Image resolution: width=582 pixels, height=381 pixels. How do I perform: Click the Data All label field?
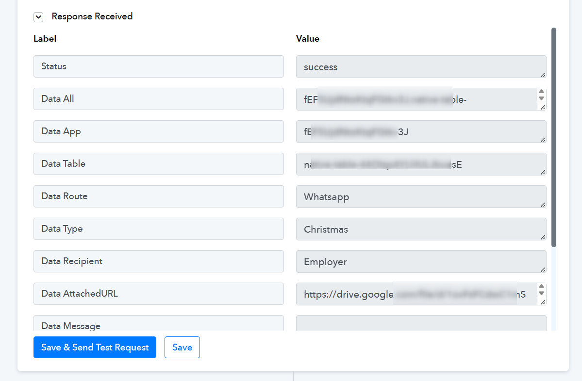pos(158,99)
